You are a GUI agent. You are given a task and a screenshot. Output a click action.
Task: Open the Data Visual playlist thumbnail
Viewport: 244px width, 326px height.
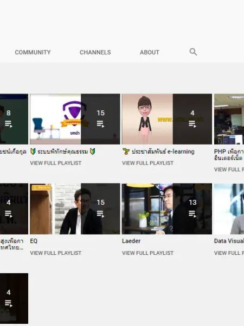pos(229,209)
